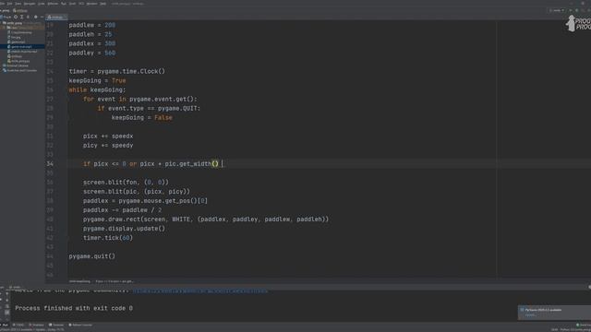Open the Problems tool window tab
This screenshot has width=591, height=332.
pos(37,325)
